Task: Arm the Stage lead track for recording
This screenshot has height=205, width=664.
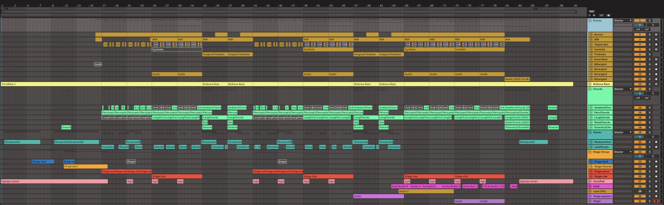Action: tap(656, 161)
